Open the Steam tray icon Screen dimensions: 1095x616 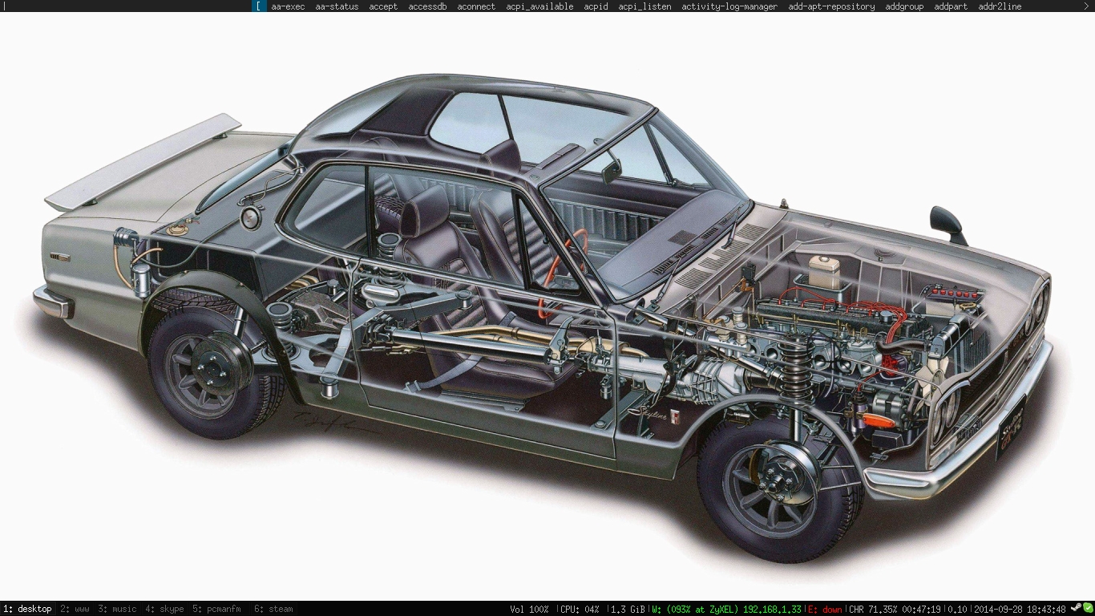pyautogui.click(x=1076, y=609)
